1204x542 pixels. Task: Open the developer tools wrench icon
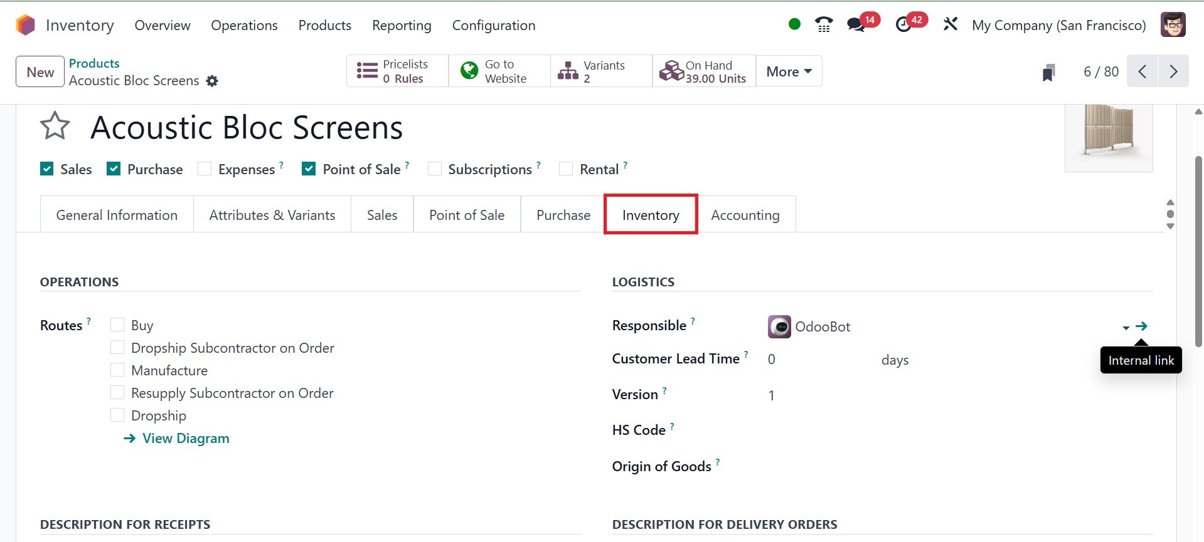point(950,25)
